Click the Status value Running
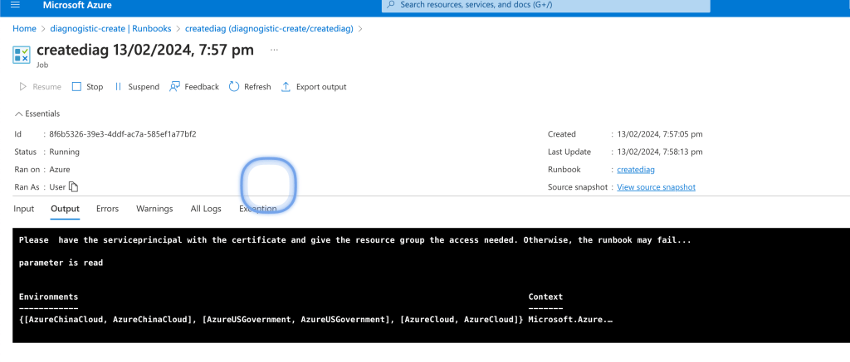 coord(65,152)
